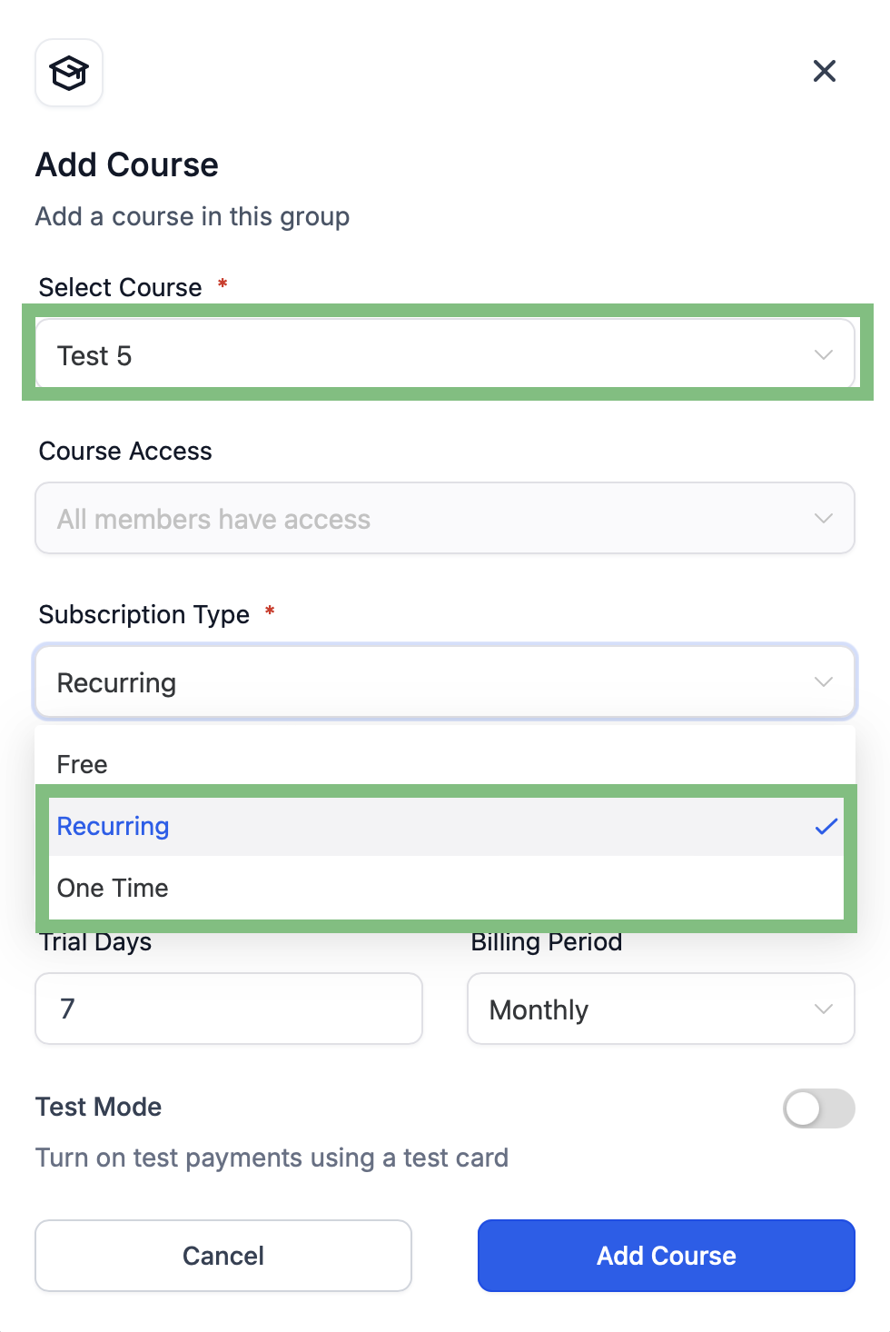
Task: Click the chevron in Subscription Type field
Action: click(x=824, y=681)
